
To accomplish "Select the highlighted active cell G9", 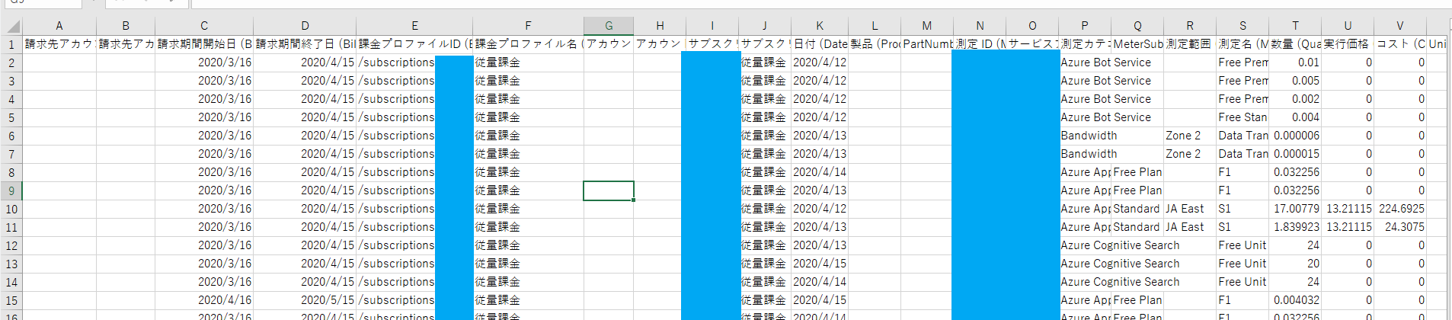I will pos(608,190).
